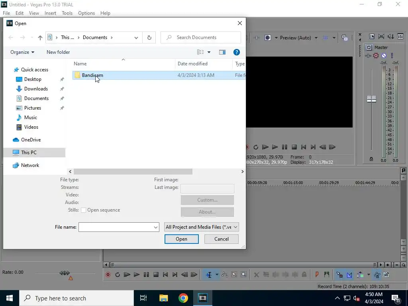This screenshot has height=306, width=408.
Task: Mute the Master bus
Action: (x=384, y=55)
